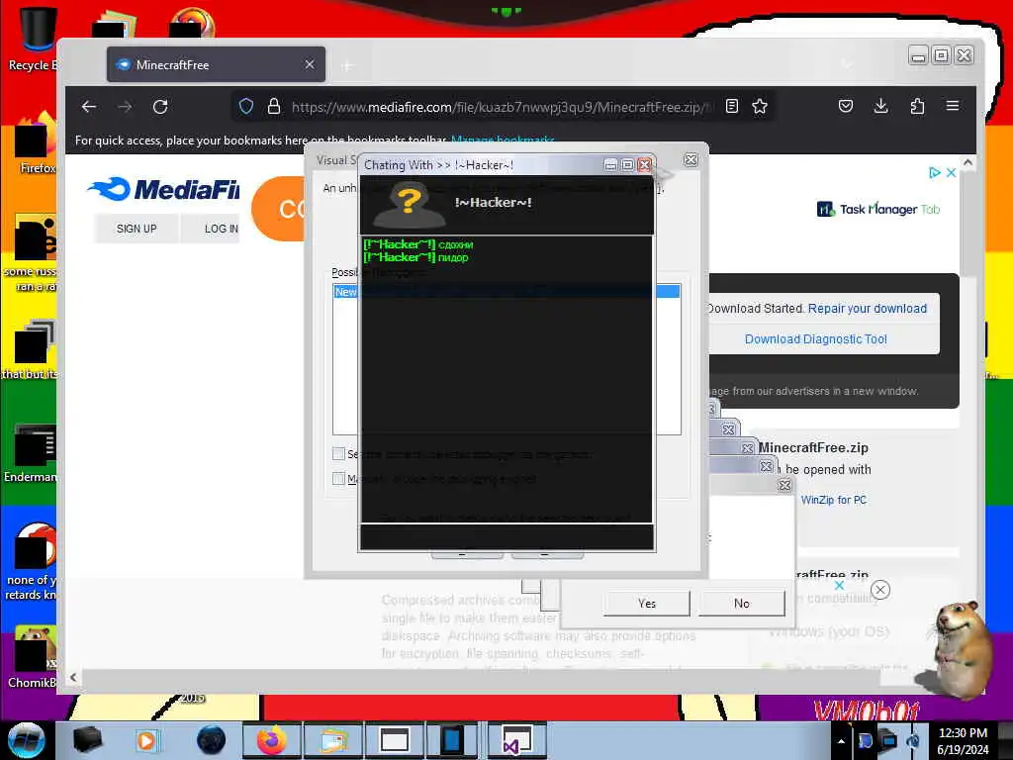Open the network tray icon
Screen dimensions: 1013x760
coord(889,741)
